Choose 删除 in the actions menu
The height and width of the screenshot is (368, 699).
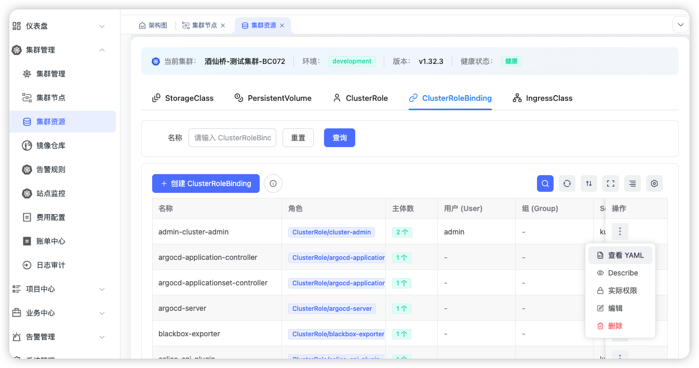[x=615, y=326]
